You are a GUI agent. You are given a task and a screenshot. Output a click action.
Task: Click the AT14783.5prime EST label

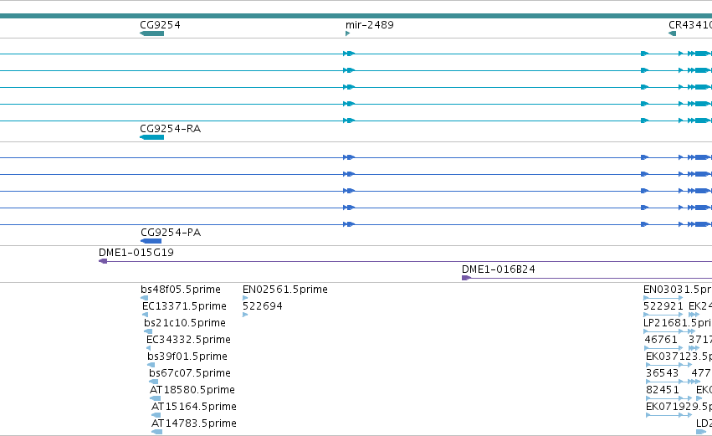coord(194,423)
